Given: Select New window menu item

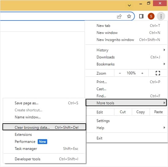Looking at the screenshot, I should pos(126,33).
